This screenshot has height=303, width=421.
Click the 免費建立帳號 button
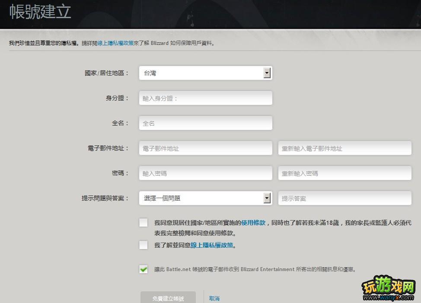tap(168, 298)
